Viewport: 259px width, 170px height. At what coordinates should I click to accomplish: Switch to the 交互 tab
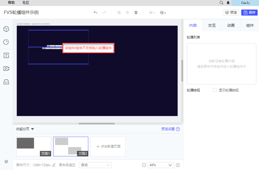[x=212, y=25]
